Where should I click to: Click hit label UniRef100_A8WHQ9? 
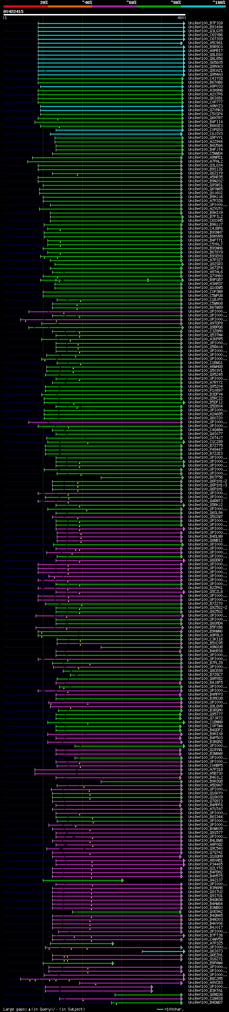pos(205,367)
